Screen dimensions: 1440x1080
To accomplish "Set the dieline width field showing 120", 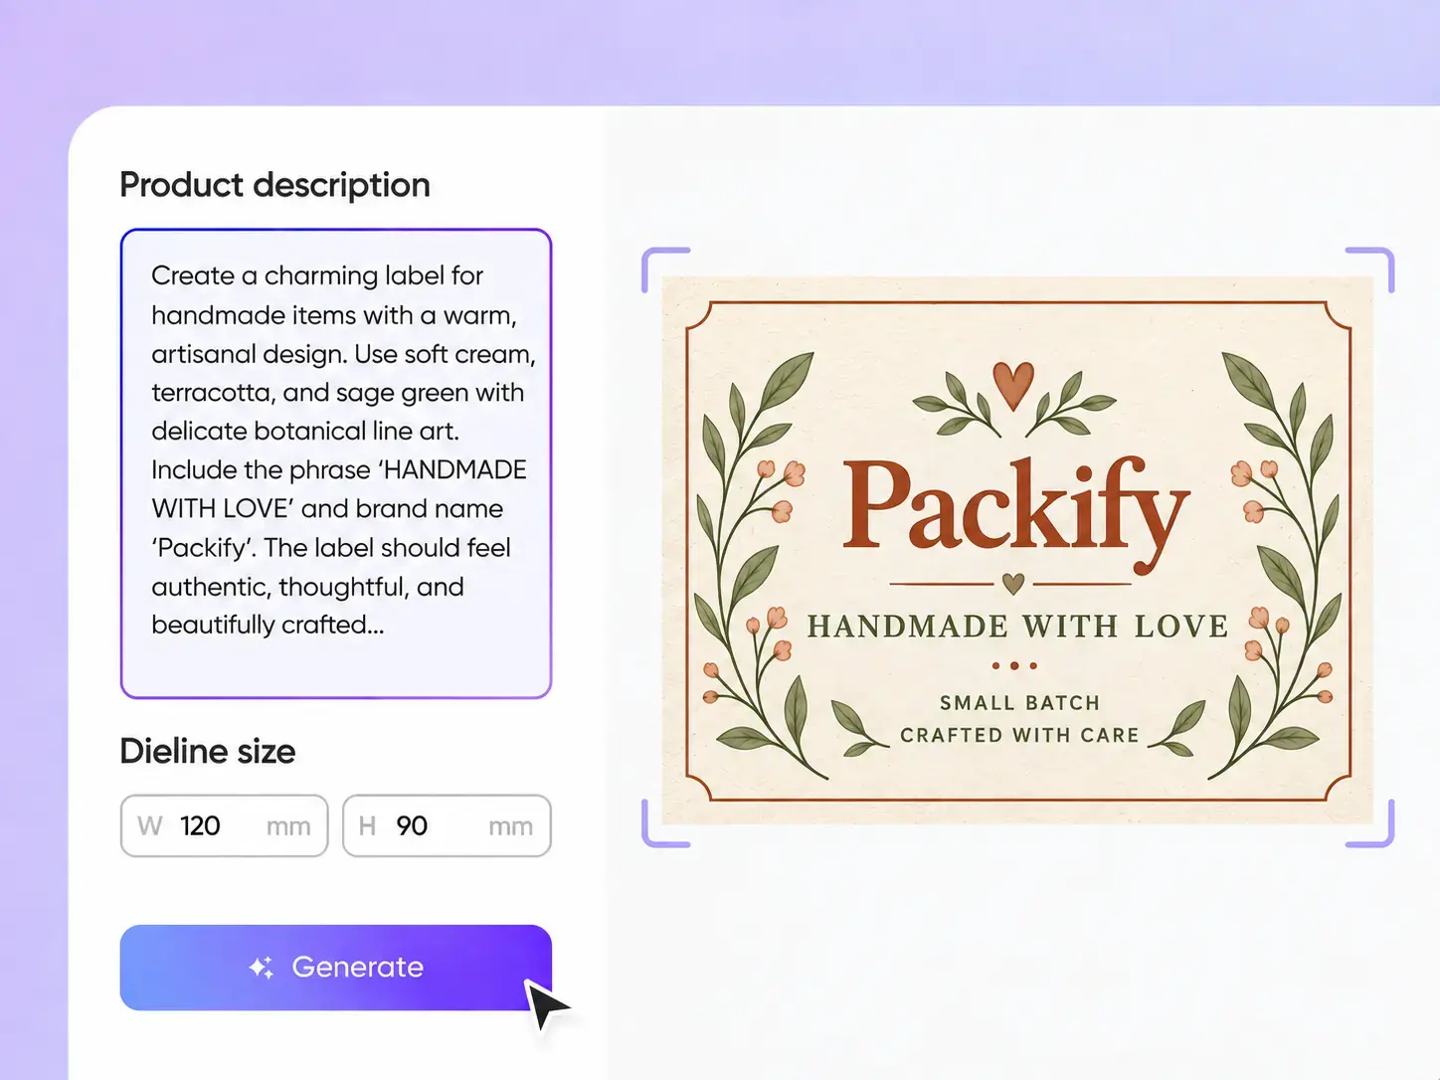I will (224, 825).
